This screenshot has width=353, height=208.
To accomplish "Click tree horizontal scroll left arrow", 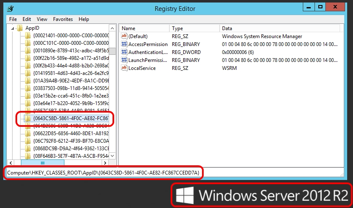I will [x=11, y=163].
